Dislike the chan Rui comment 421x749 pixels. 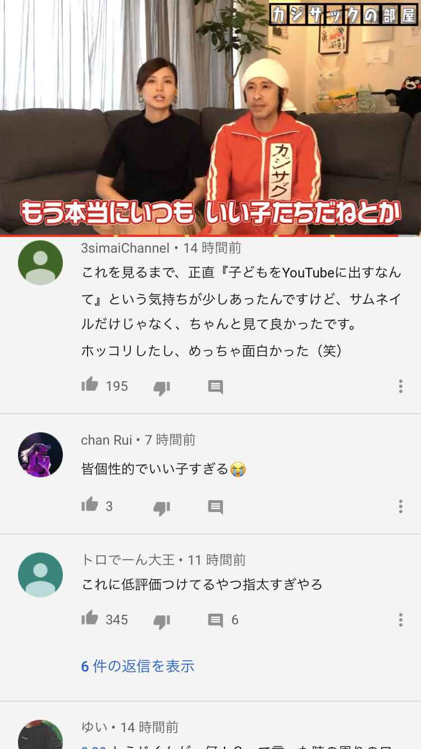point(162,508)
